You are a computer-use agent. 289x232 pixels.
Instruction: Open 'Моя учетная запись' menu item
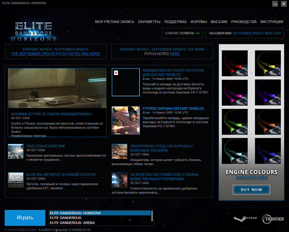pyautogui.click(x=115, y=22)
